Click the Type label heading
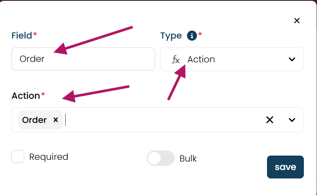This screenshot has height=195, width=317. click(171, 36)
